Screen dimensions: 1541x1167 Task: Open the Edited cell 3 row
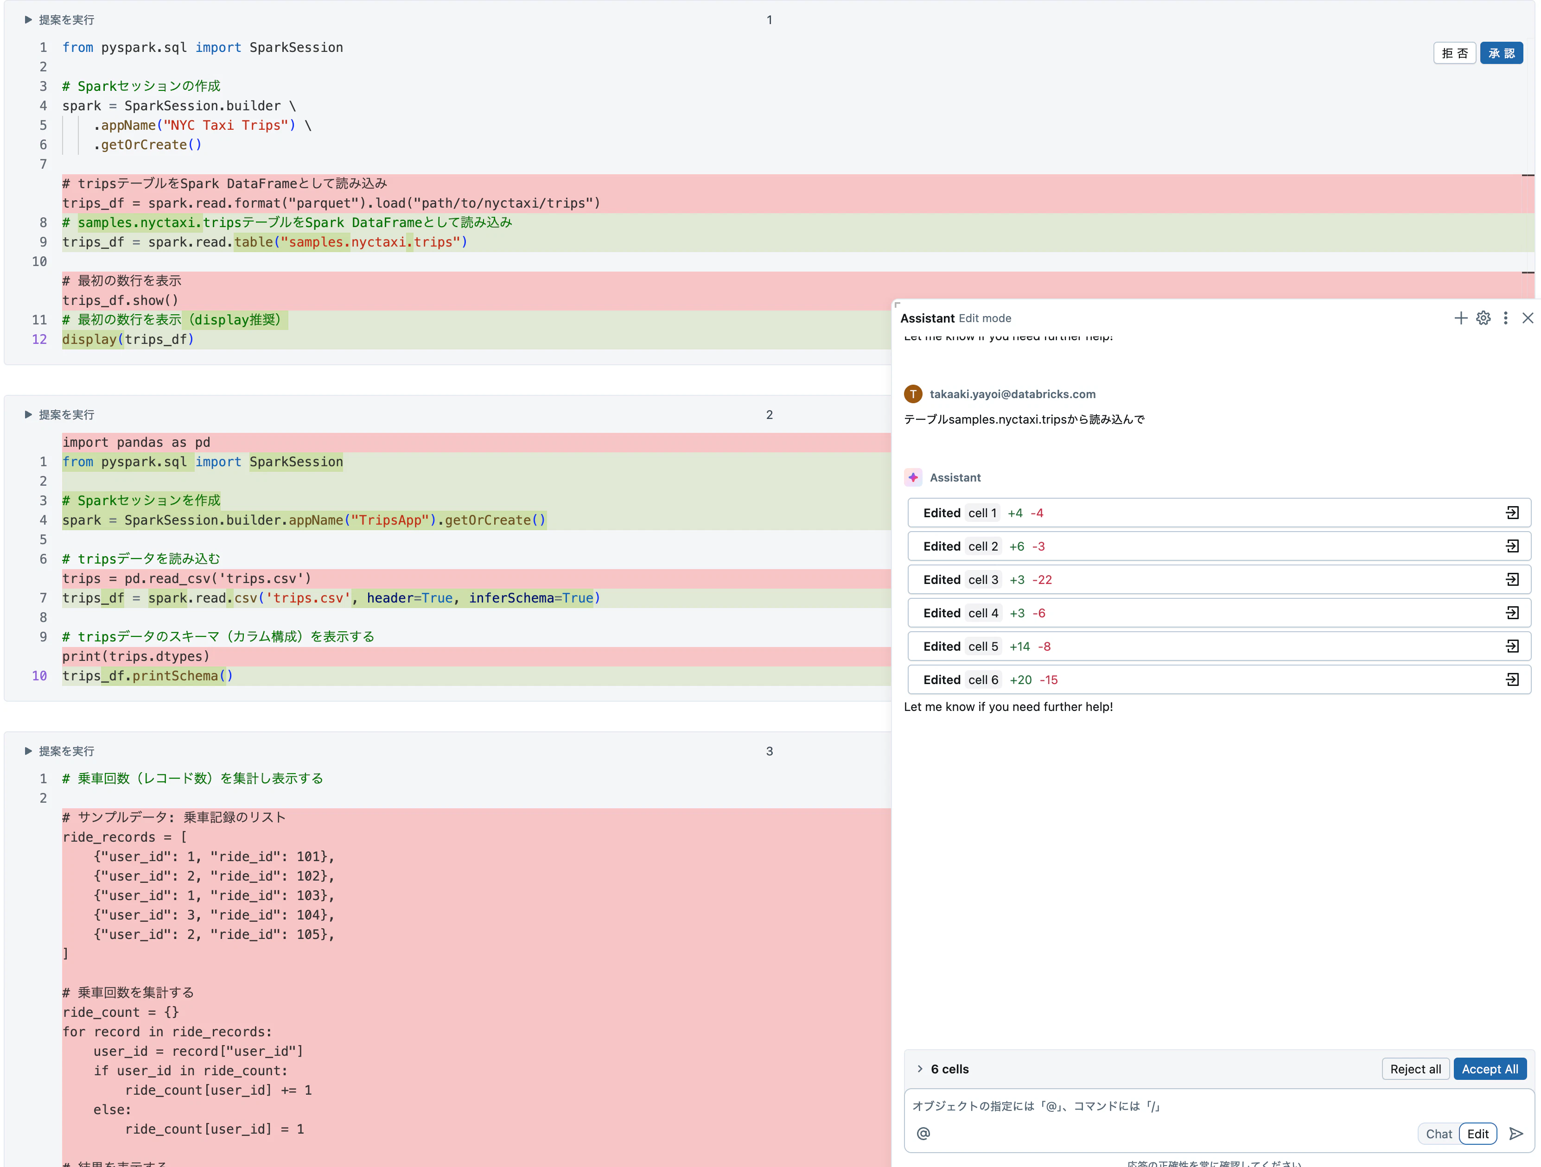coord(1218,580)
